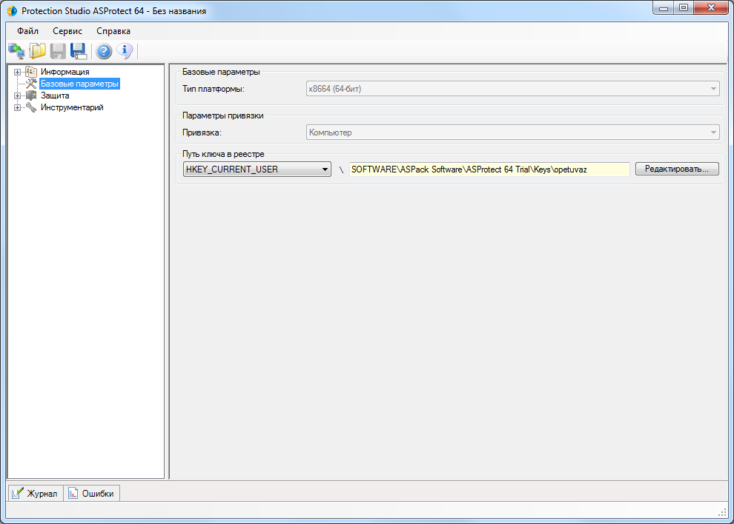Open the Справка menu
This screenshot has width=734, height=524.
[113, 31]
